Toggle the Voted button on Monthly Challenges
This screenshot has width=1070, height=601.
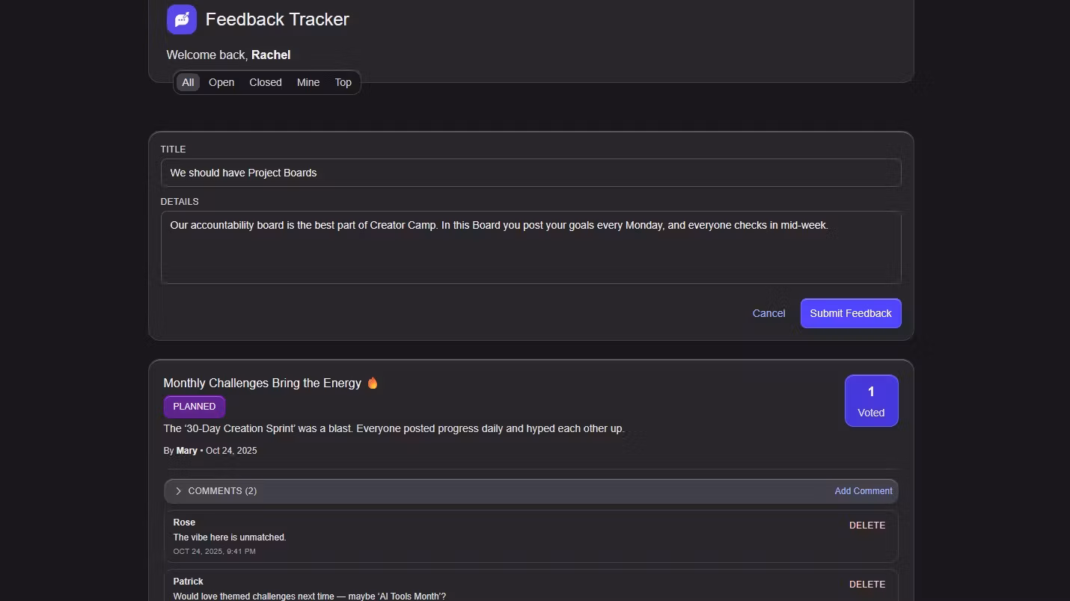[x=871, y=401]
